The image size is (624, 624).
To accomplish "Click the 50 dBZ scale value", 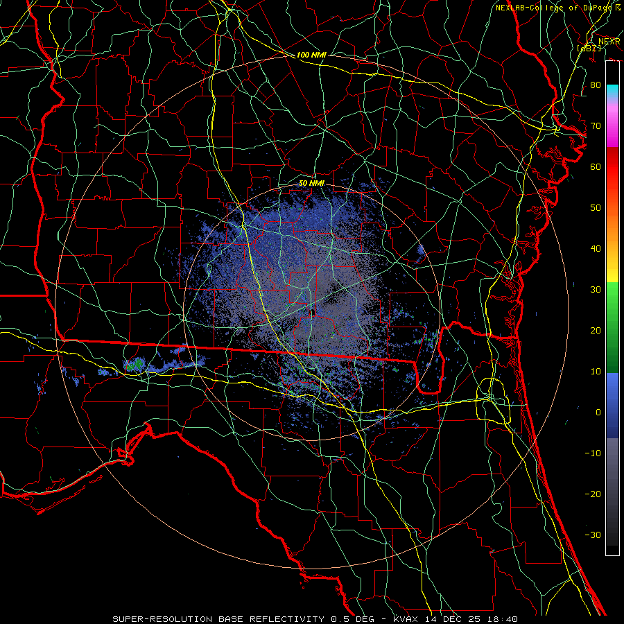I will tap(596, 208).
